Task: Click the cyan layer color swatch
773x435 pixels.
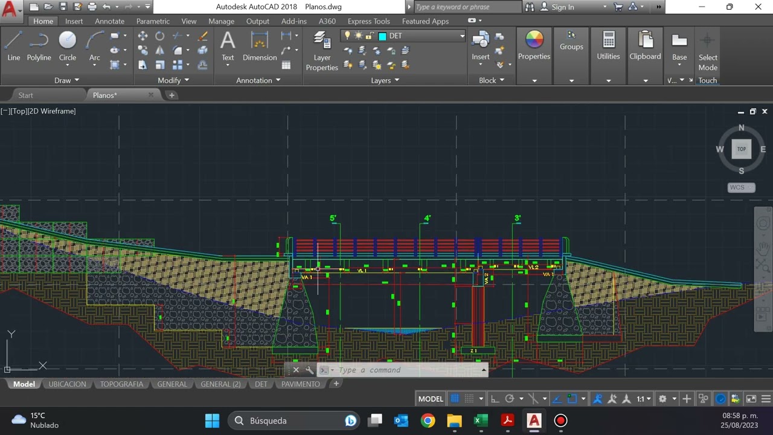Action: tap(382, 36)
